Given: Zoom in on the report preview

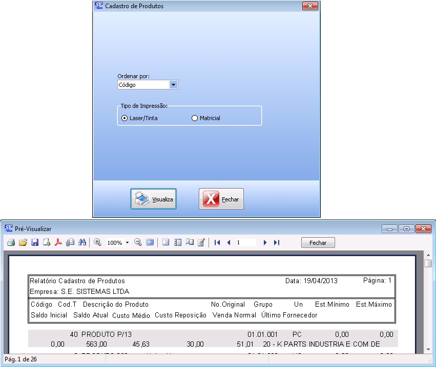Looking at the screenshot, I should point(97,243).
